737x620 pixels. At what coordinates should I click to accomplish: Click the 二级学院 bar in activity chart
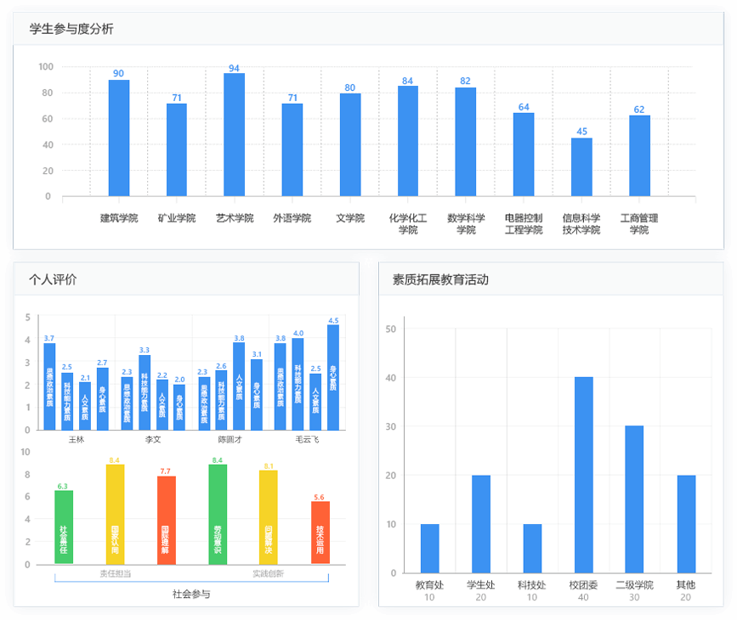pyautogui.click(x=635, y=499)
